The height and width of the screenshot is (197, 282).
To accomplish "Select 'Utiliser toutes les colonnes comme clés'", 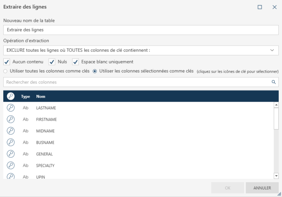I will [x=5, y=71].
